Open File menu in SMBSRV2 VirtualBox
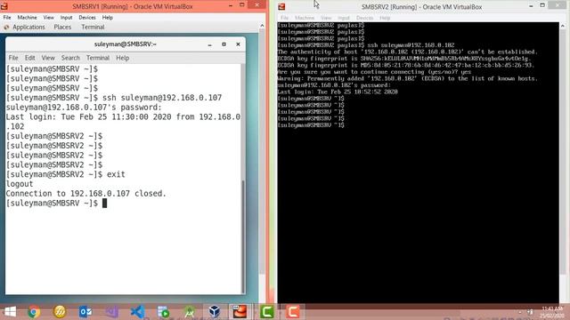570x320 pixels. 284,18
